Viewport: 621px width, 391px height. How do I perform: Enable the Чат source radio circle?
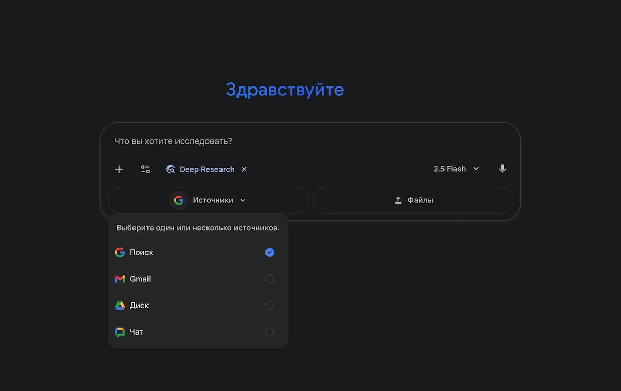[270, 332]
